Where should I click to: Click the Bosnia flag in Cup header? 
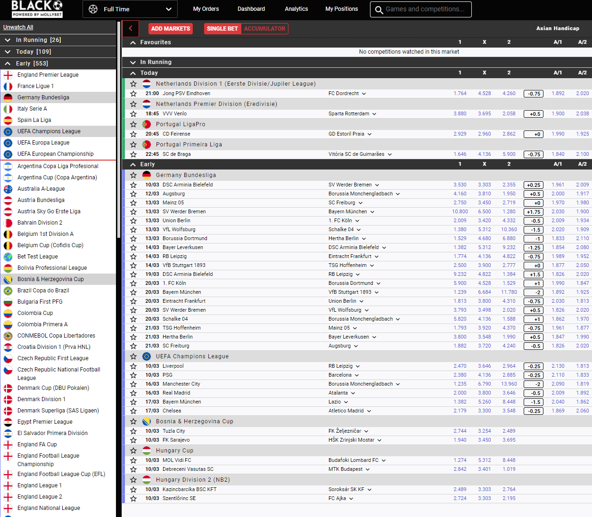(147, 421)
